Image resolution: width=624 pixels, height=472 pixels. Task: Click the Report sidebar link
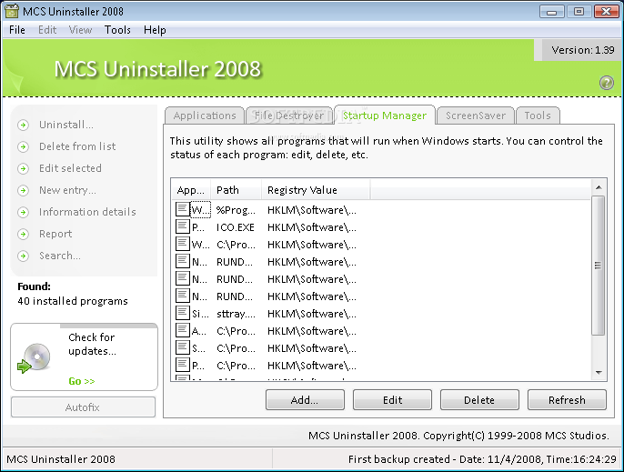[55, 234]
